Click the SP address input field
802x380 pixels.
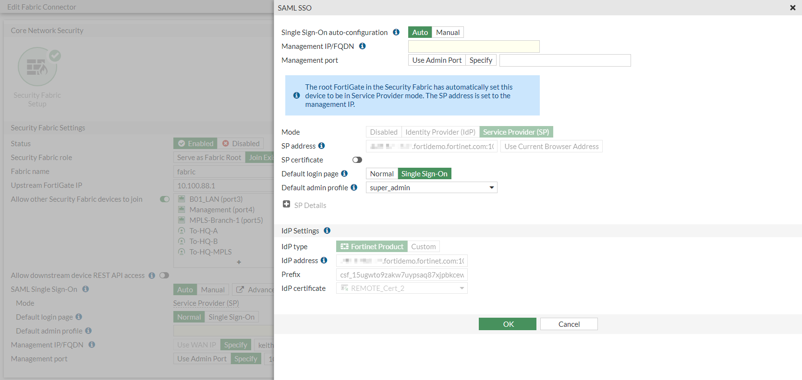tap(431, 146)
